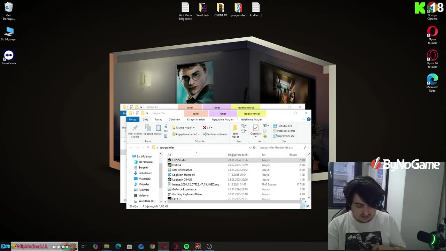Click Task View icon on taskbar

(84, 246)
